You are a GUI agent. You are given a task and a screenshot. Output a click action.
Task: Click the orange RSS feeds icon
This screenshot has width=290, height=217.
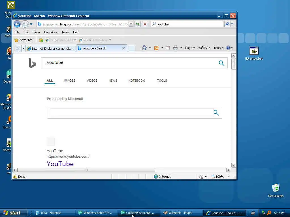pyautogui.click(x=156, y=48)
